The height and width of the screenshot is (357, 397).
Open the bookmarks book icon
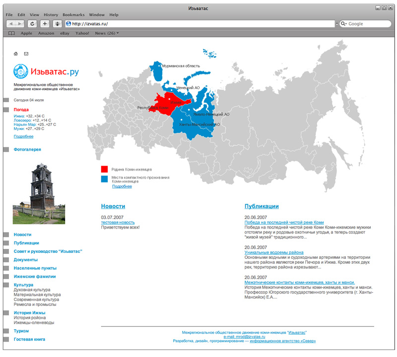11,33
